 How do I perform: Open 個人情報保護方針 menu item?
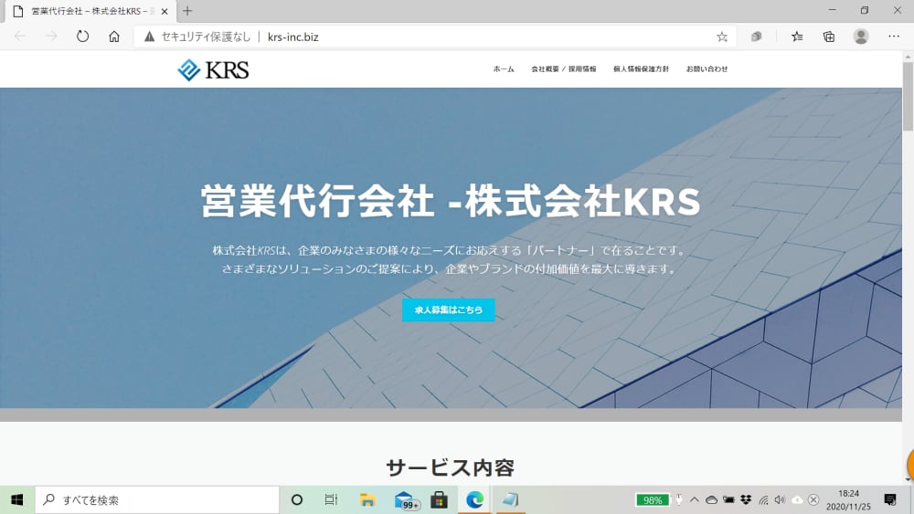point(642,68)
